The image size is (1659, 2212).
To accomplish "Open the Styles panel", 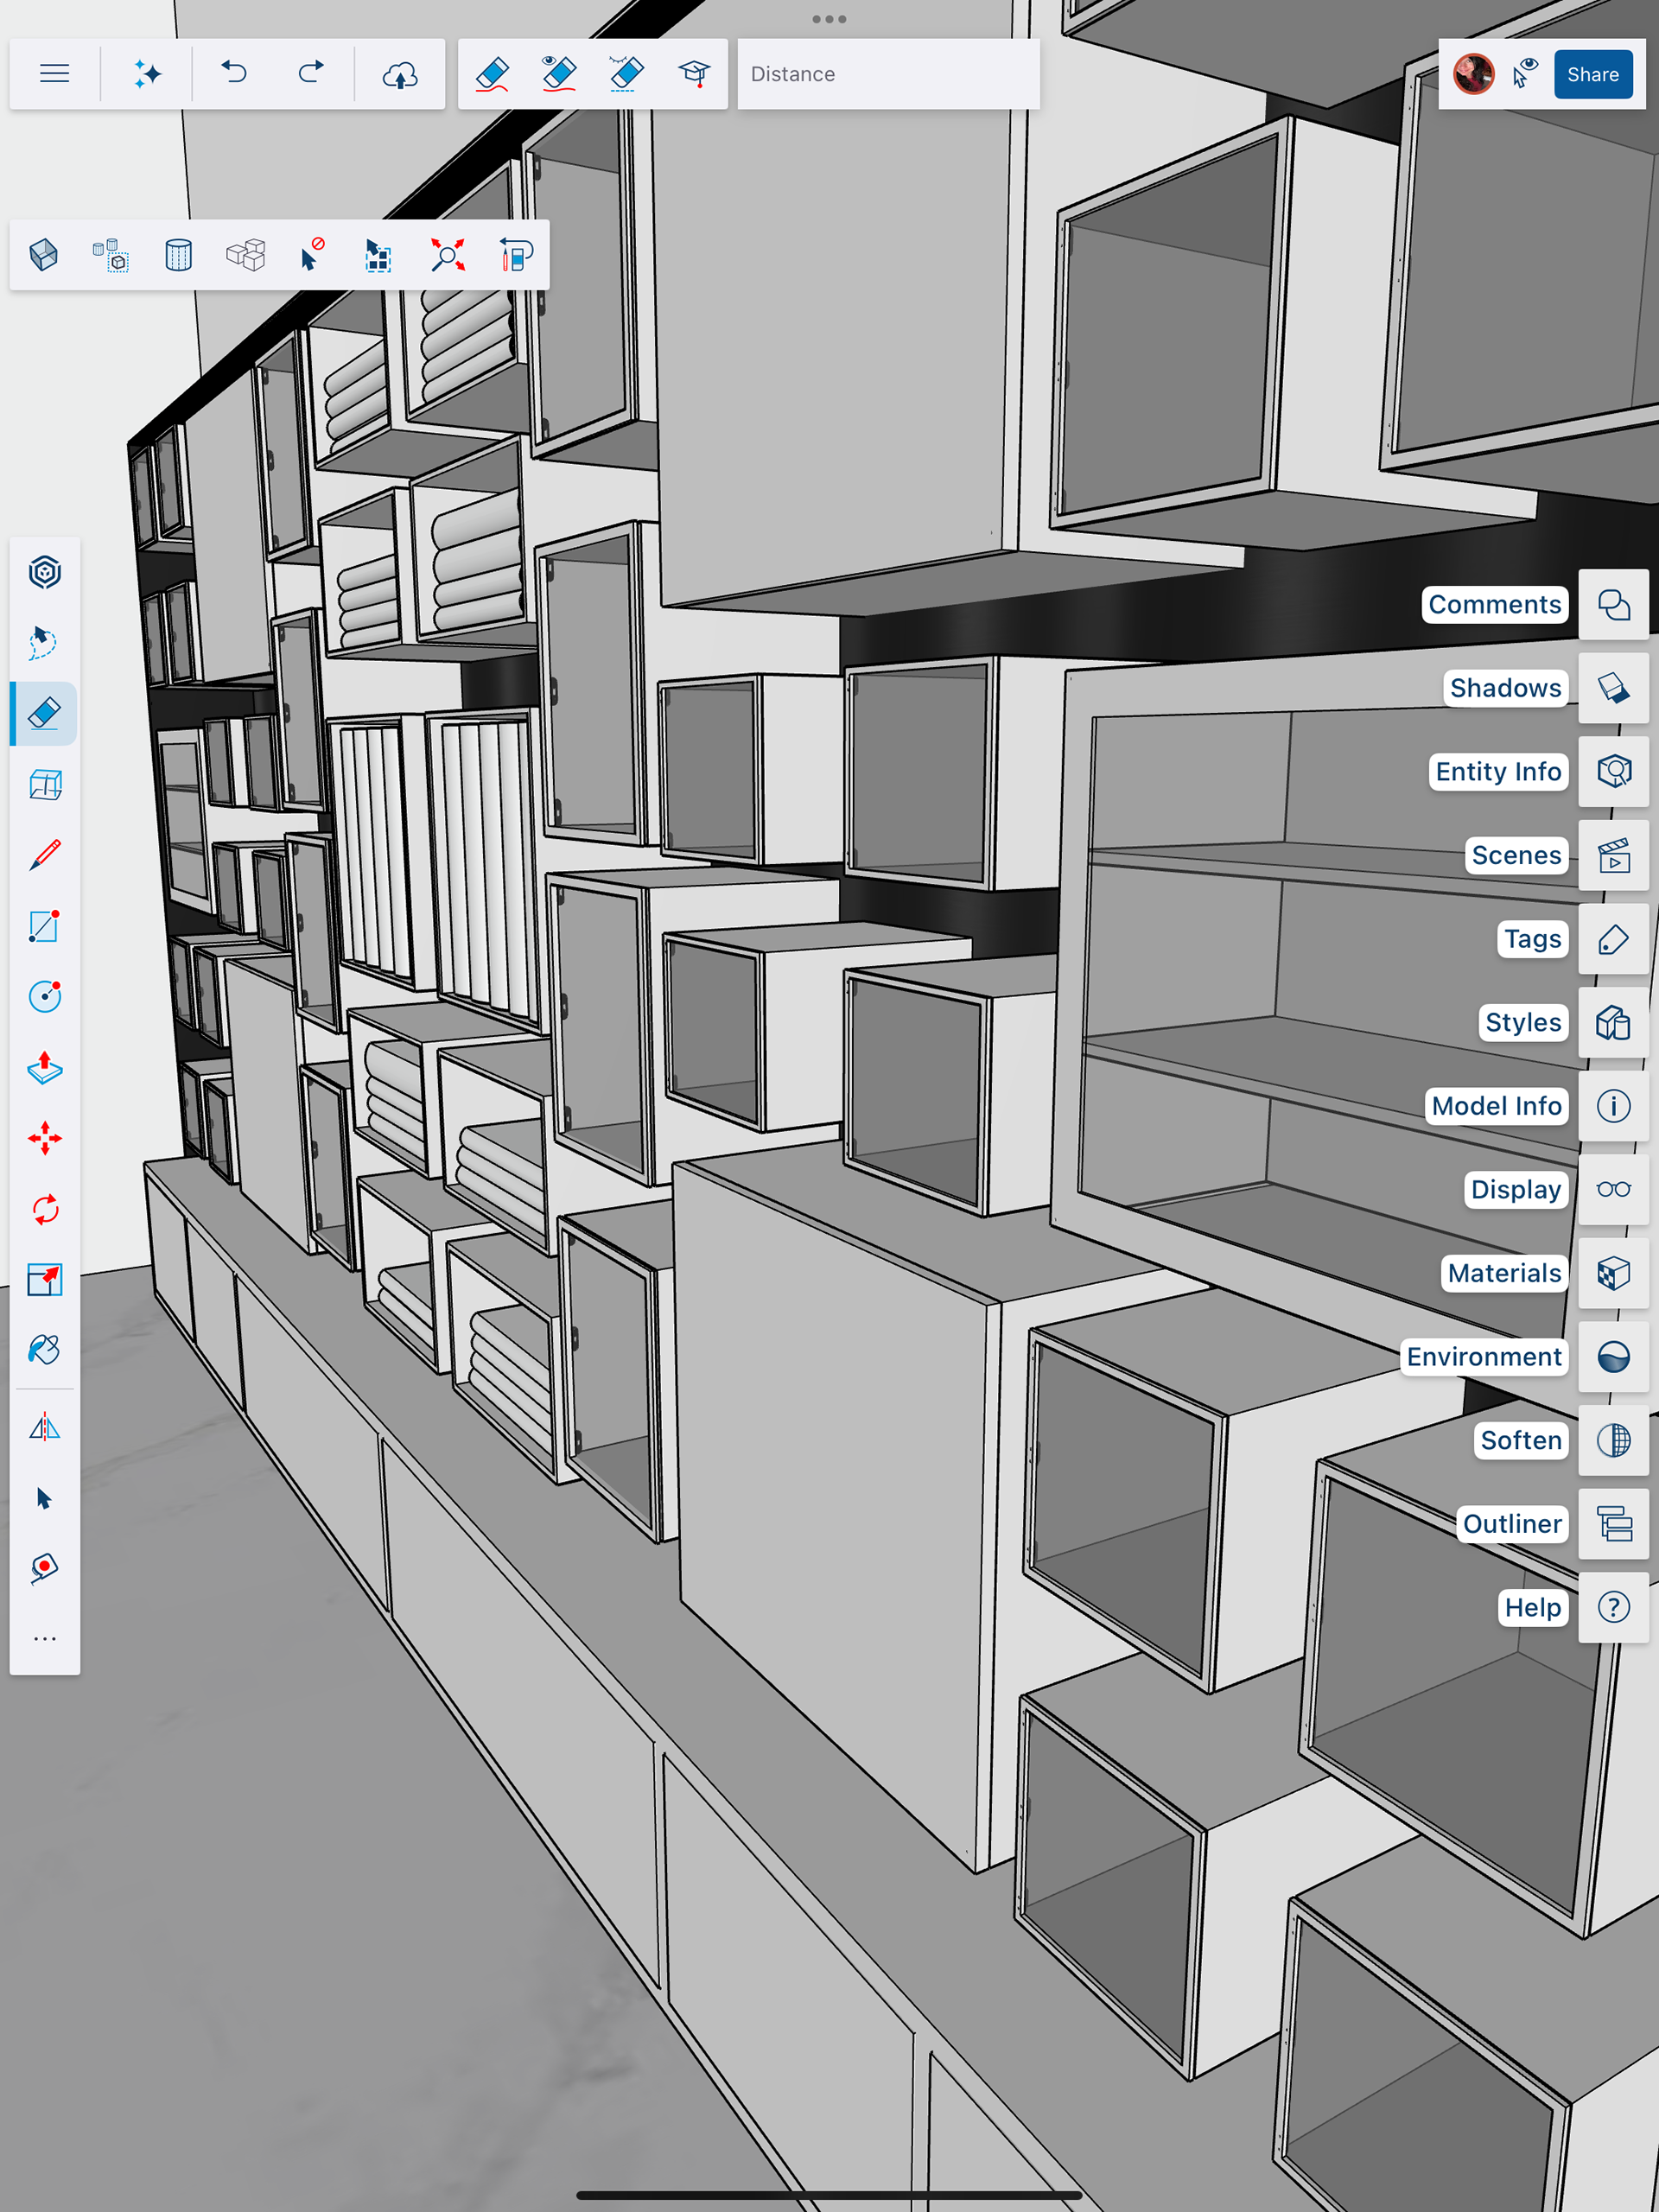I will pos(1612,1022).
